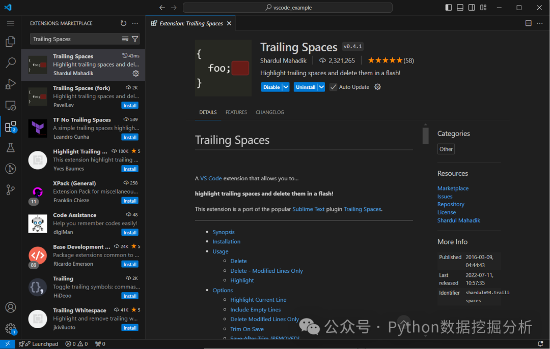Open the VS Code link in description
The width and height of the screenshot is (550, 349).
coord(211,178)
